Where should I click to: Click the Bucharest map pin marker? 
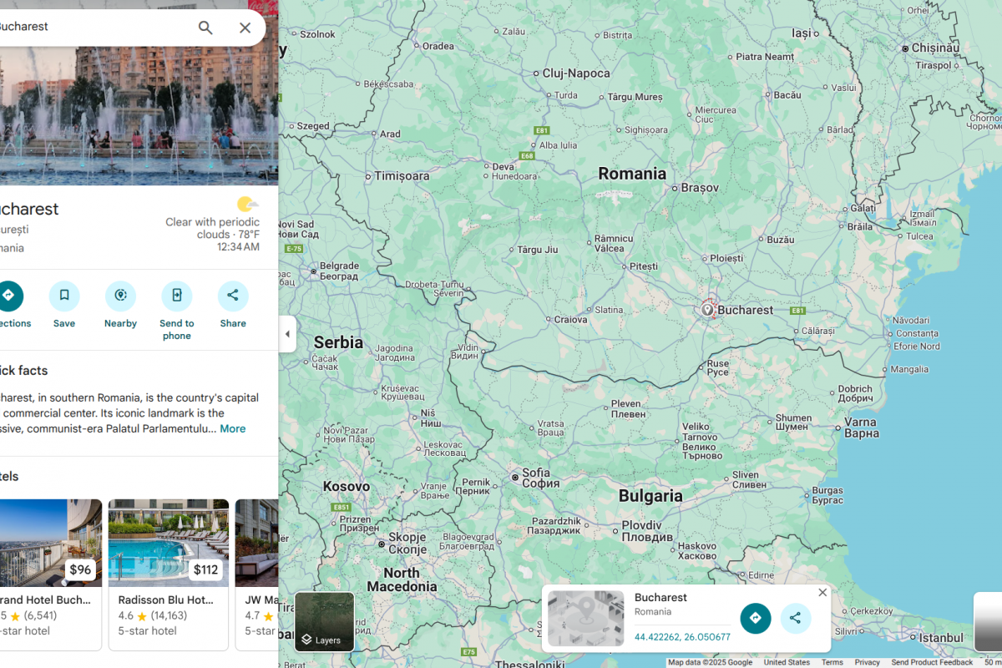(x=708, y=310)
